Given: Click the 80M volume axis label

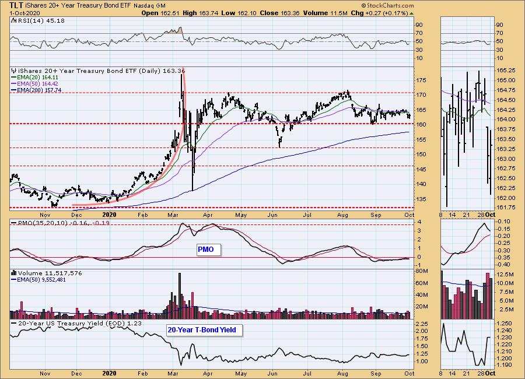Looking at the screenshot, I should (422, 271).
